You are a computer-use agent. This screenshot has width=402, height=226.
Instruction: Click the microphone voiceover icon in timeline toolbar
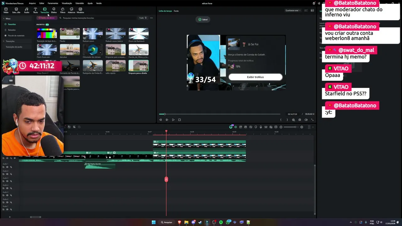(261, 127)
